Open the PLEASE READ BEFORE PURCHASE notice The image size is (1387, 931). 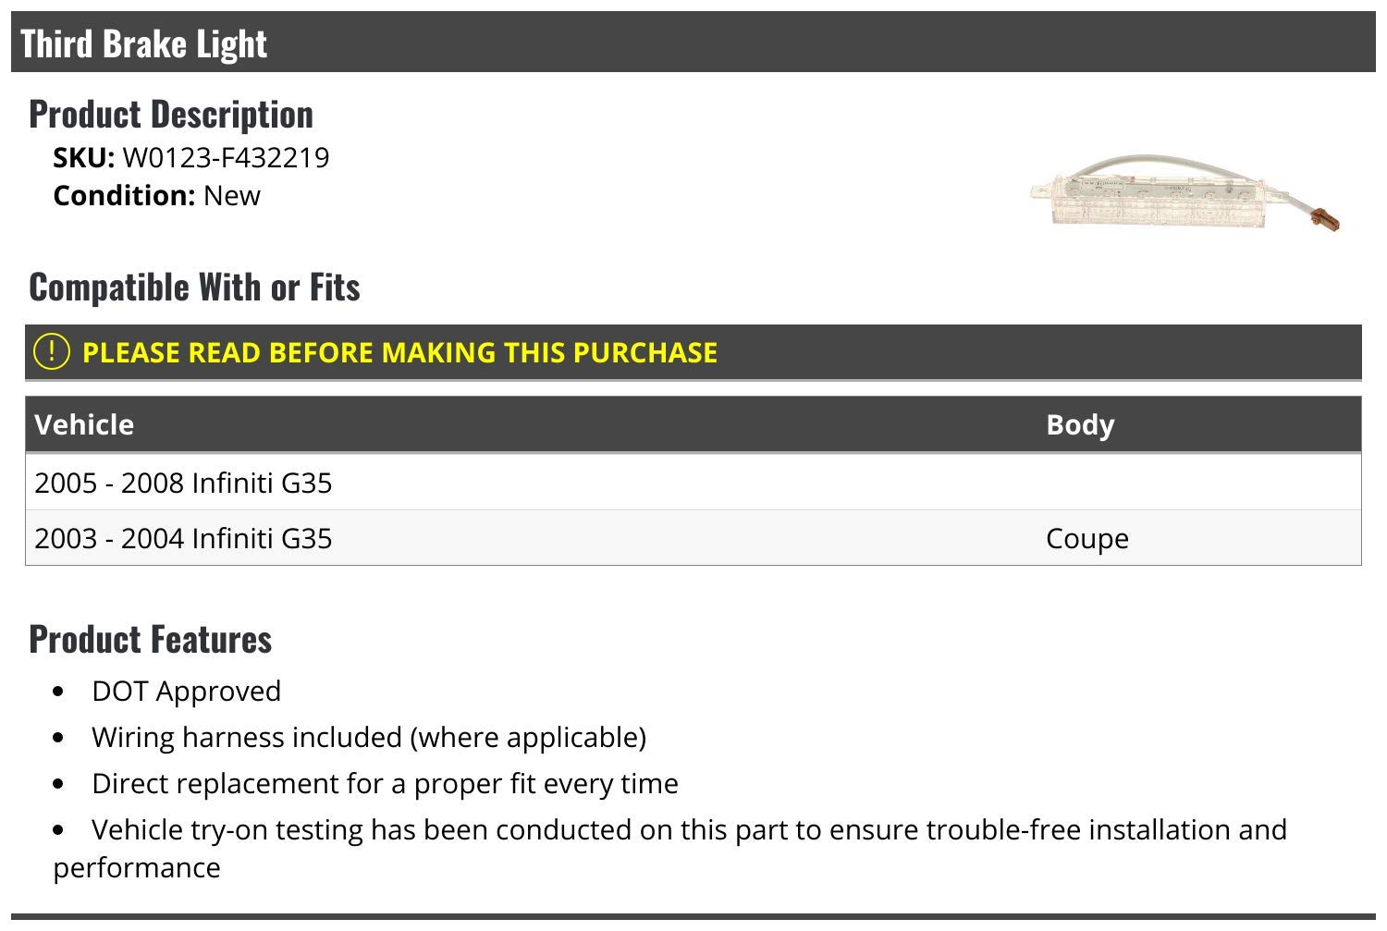point(399,352)
